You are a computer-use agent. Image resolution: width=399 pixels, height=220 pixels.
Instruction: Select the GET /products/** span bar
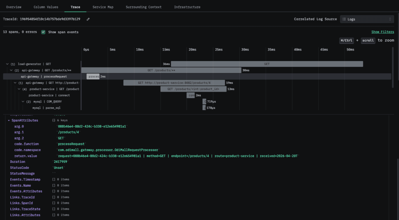click(x=161, y=70)
